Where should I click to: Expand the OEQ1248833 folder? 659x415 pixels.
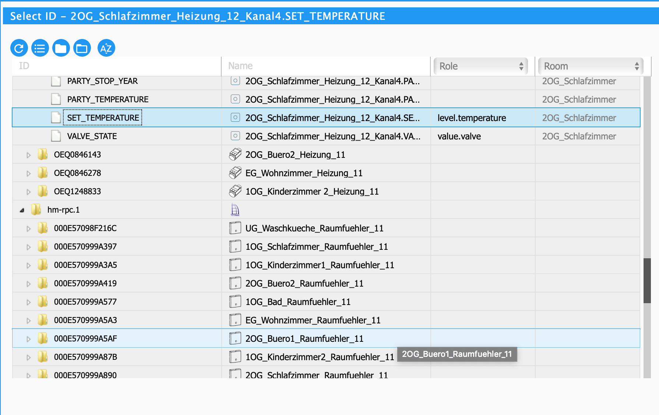pos(28,192)
